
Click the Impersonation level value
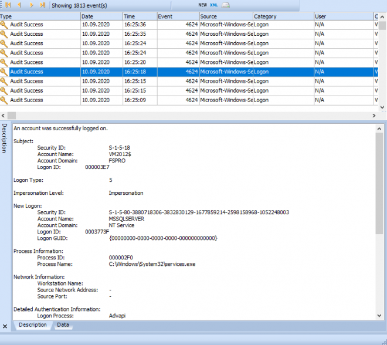pos(126,193)
